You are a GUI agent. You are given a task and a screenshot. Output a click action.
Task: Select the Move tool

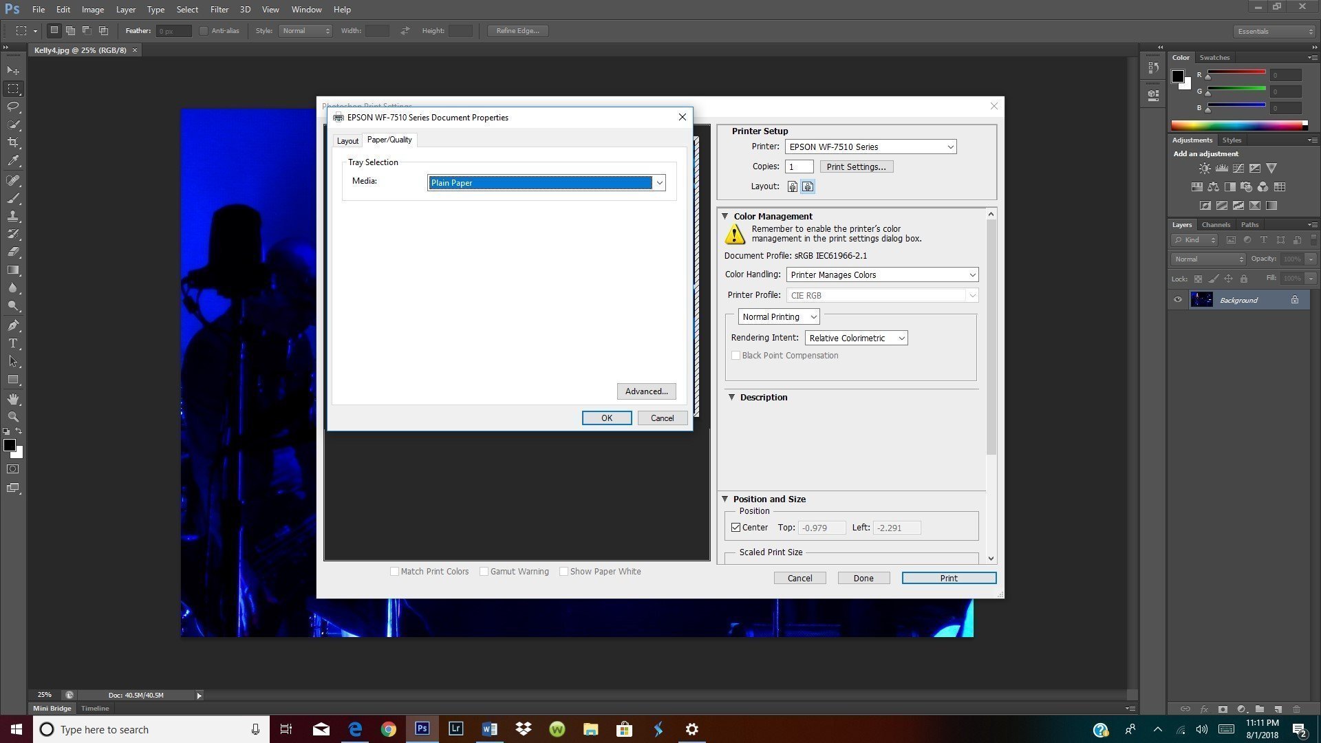coord(13,70)
